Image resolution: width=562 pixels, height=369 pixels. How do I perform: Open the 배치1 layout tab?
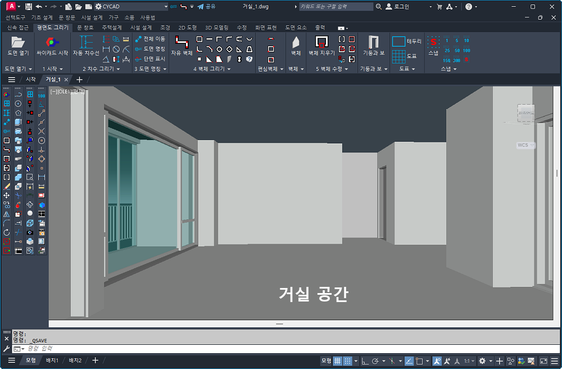52,361
